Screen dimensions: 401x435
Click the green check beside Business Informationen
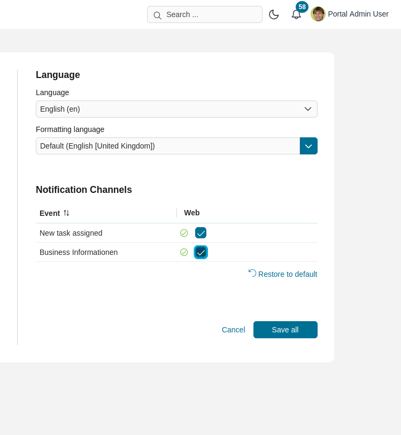pyautogui.click(x=184, y=252)
